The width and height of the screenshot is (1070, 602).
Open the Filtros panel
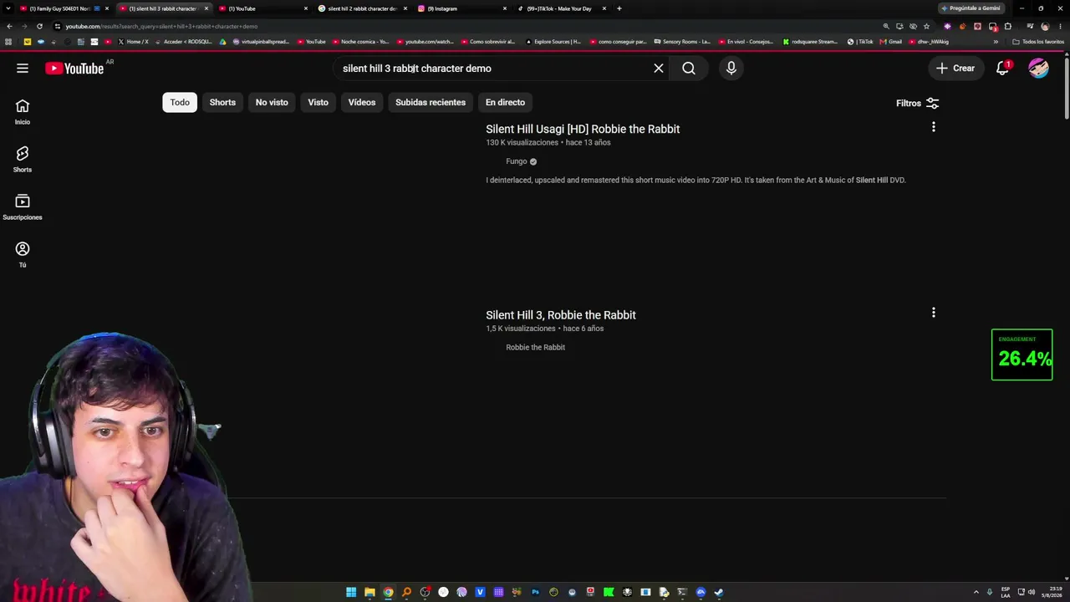click(918, 103)
